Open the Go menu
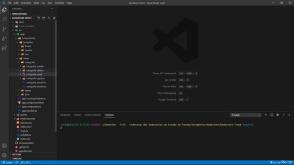Image resolution: width=294 pixels, height=165 pixels. [x=43, y=3]
